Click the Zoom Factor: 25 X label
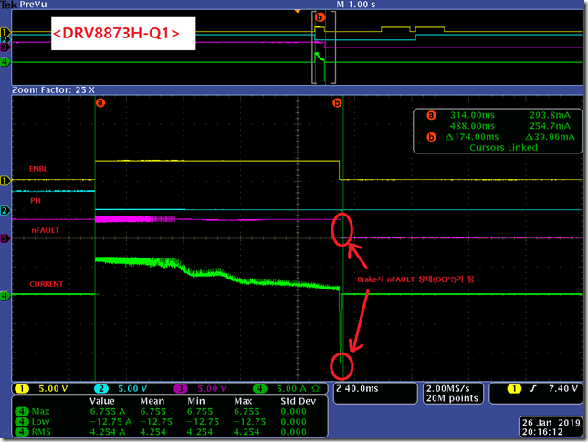 click(x=53, y=90)
